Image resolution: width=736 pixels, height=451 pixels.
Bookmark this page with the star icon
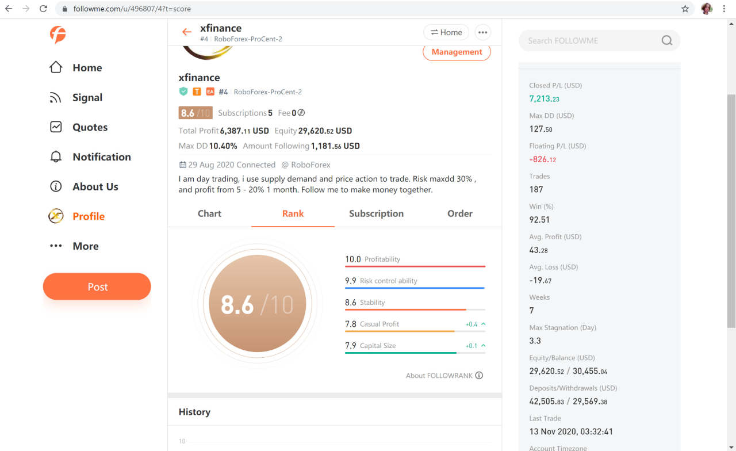685,9
